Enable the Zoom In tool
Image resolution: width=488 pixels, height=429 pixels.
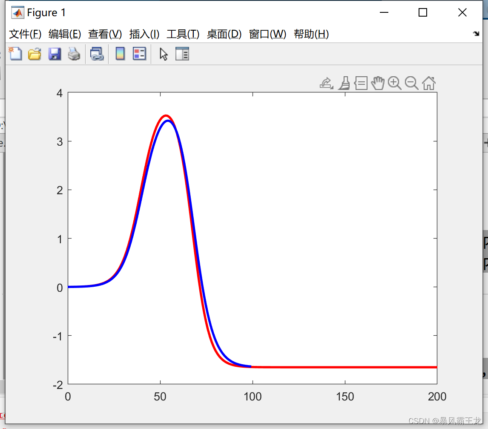pos(395,83)
